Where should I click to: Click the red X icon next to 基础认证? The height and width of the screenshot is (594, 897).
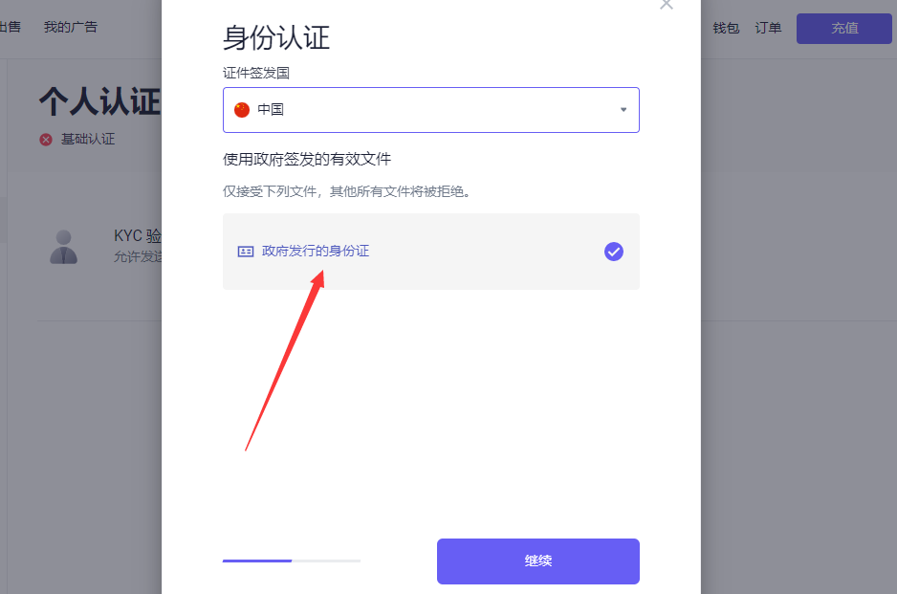(x=46, y=140)
